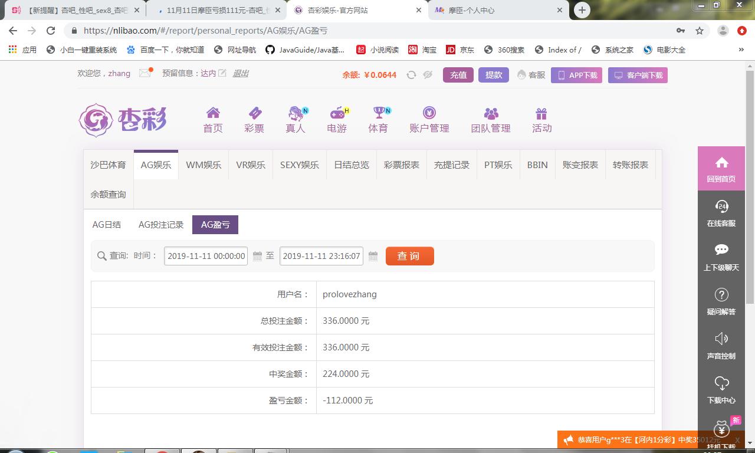The width and height of the screenshot is (755, 453).
Task: Open 淘宝 bookmark
Action: 422,50
